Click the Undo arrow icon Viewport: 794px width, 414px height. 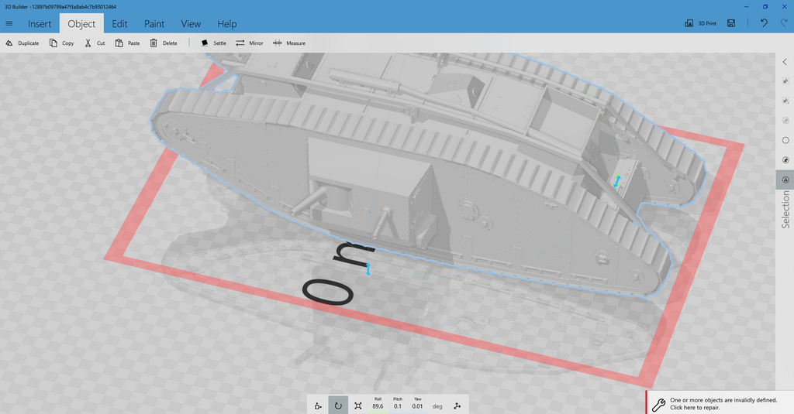tap(764, 23)
